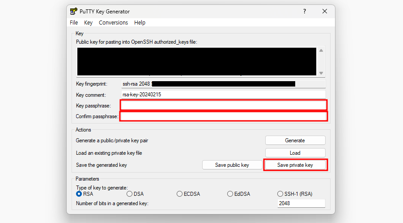Click the Generate button
The width and height of the screenshot is (403, 223).
coord(295,140)
